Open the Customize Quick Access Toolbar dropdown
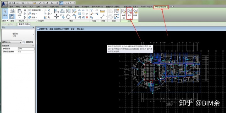 (x=74, y=3)
